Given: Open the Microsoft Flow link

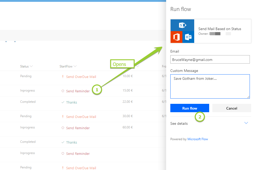Looking at the screenshot, I should point(198,139).
